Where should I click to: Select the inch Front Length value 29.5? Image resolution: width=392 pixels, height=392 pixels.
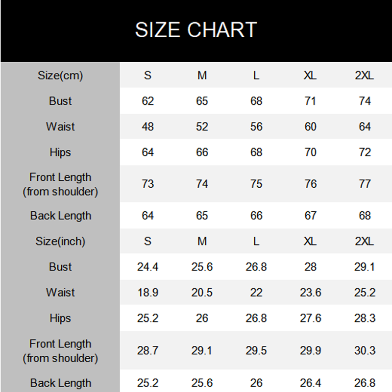[256, 350]
